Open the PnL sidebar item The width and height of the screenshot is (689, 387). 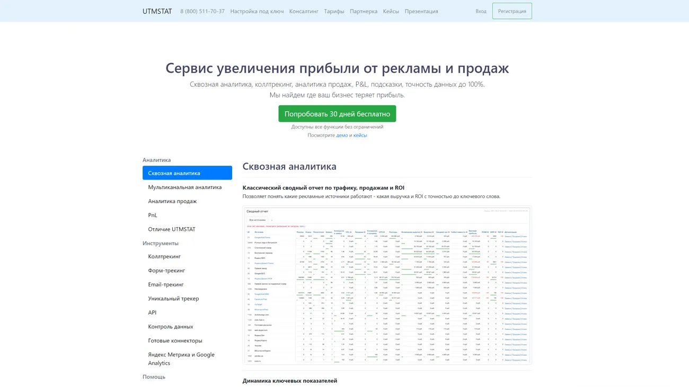point(153,215)
